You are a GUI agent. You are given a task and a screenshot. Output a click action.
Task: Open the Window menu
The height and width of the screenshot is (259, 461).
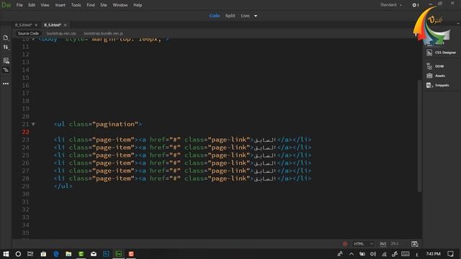coord(120,5)
